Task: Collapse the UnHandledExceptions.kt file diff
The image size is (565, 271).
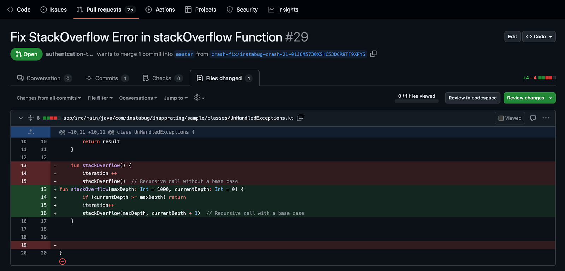Action: [x=21, y=118]
